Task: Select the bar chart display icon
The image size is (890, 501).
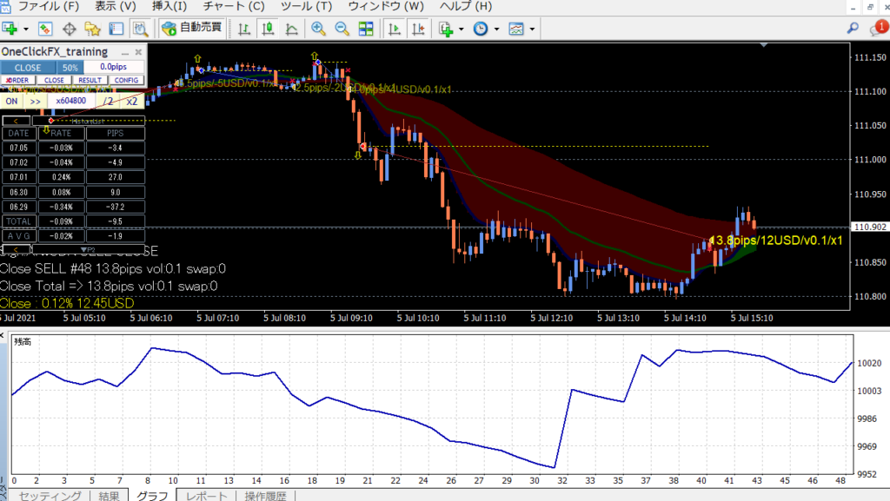Action: tap(245, 29)
